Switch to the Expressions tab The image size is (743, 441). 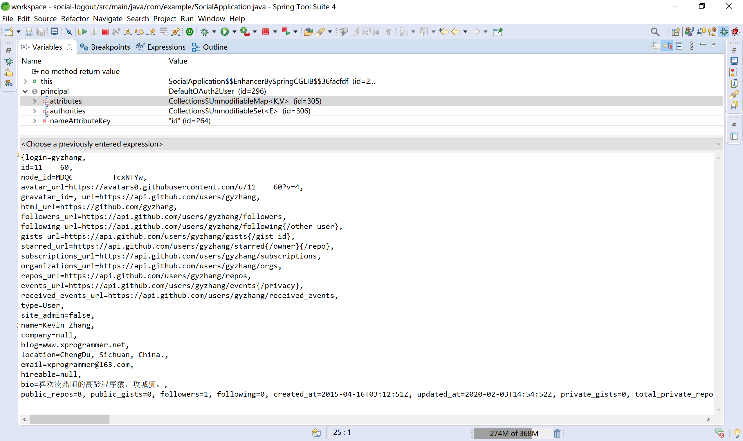coord(161,47)
